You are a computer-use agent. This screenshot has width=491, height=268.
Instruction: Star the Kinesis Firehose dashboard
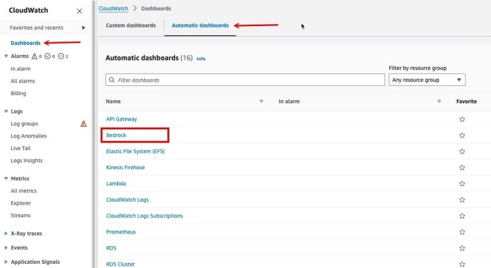point(462,168)
